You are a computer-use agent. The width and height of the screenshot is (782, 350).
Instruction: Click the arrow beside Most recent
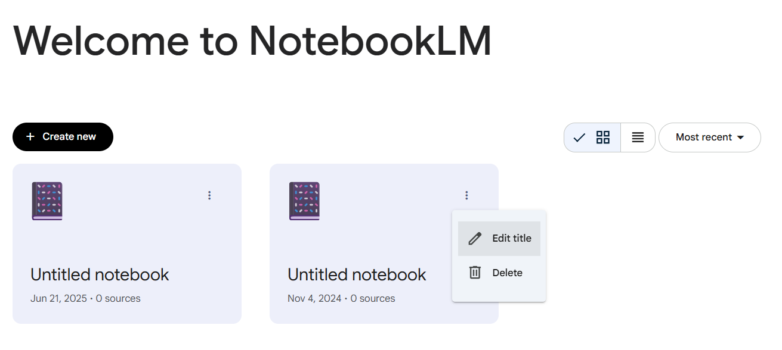tap(741, 137)
